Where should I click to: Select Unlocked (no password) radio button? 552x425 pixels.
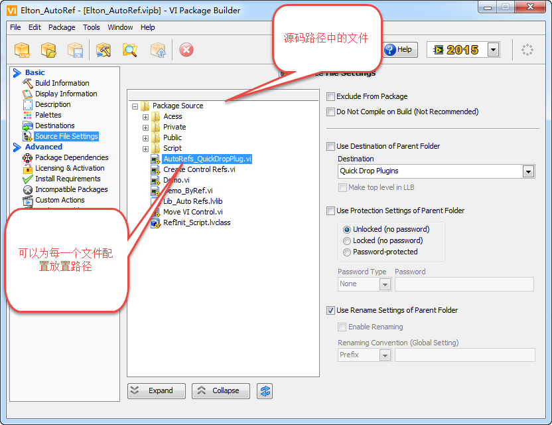click(347, 229)
